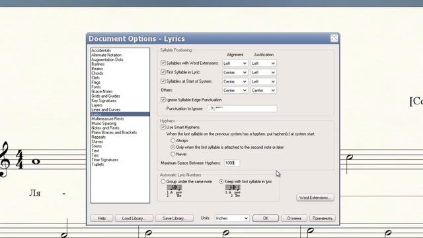Choose the Never hyphen radio option
This screenshot has height=238, width=423.
point(173,154)
